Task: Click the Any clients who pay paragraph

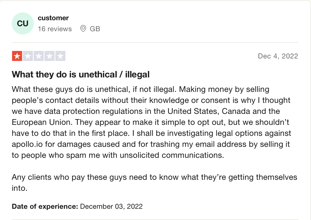Action: 154,183
